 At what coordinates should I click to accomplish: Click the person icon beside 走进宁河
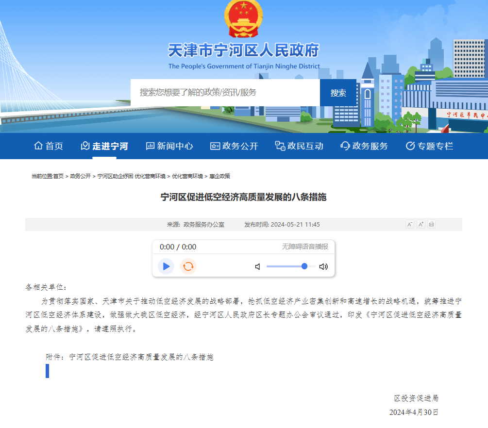[84, 146]
